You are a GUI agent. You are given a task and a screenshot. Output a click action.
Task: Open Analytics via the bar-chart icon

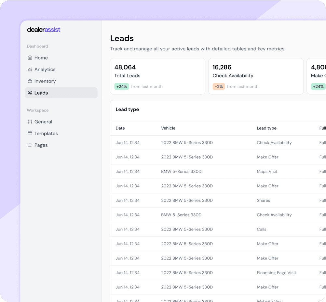click(x=30, y=69)
